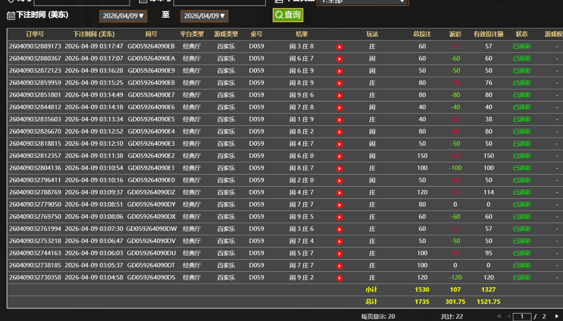Click the replay icon for round GD059264090DW
Viewport: 563px width, 321px height.
click(x=339, y=229)
